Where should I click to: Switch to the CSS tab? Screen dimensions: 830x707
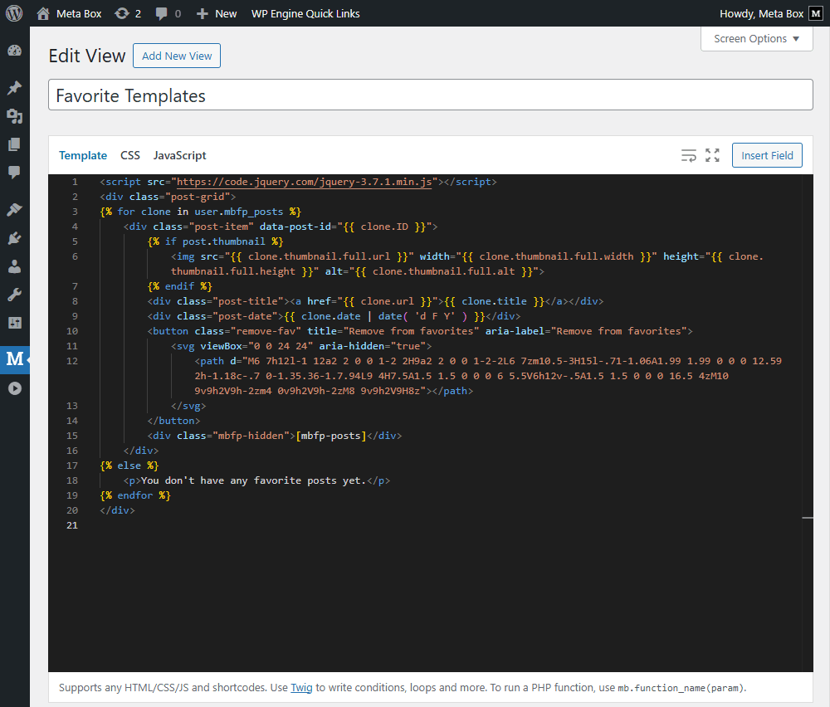(x=129, y=155)
